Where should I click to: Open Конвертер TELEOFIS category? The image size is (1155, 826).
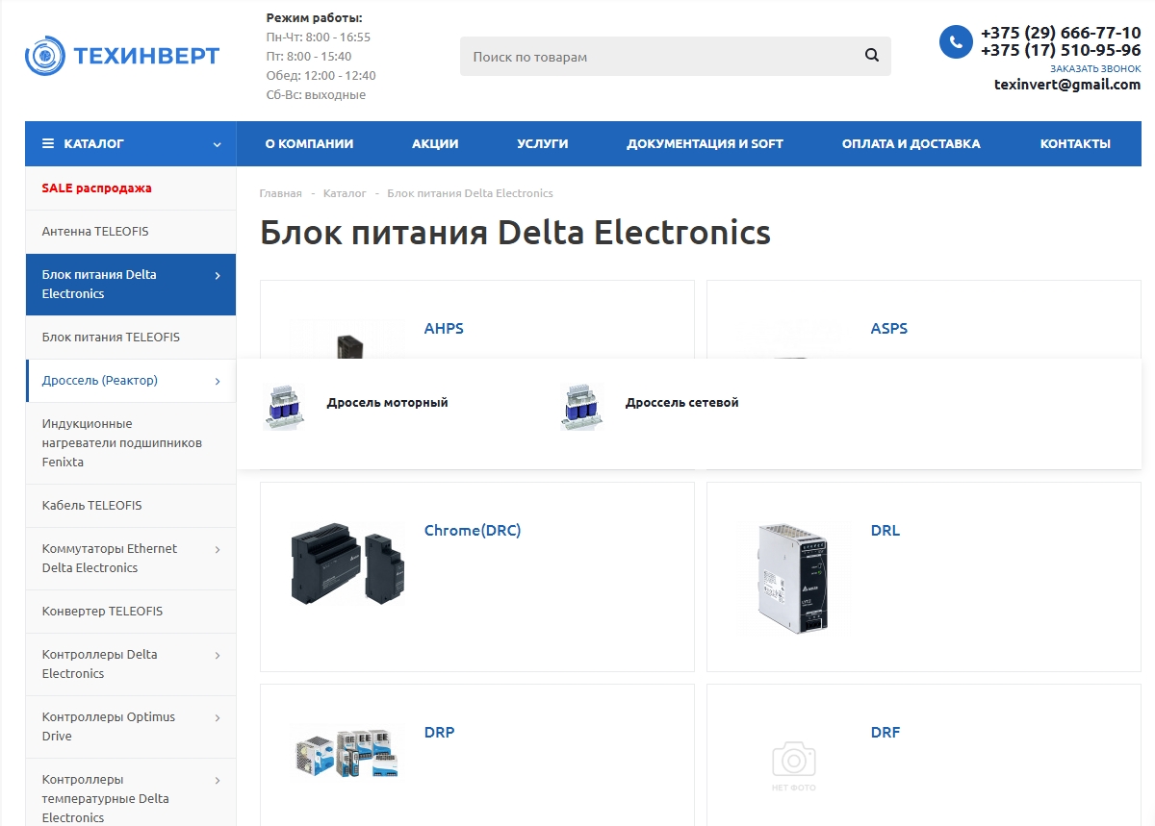click(x=102, y=612)
